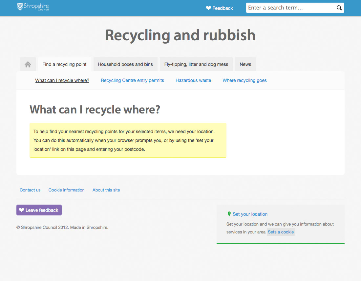Switch to Find a recycling point tab
This screenshot has width=361, height=281.
pos(64,64)
